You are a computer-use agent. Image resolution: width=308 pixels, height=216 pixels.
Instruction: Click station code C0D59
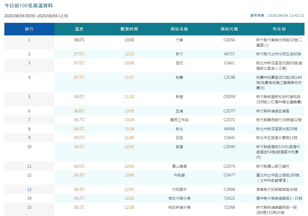coord(229,97)
